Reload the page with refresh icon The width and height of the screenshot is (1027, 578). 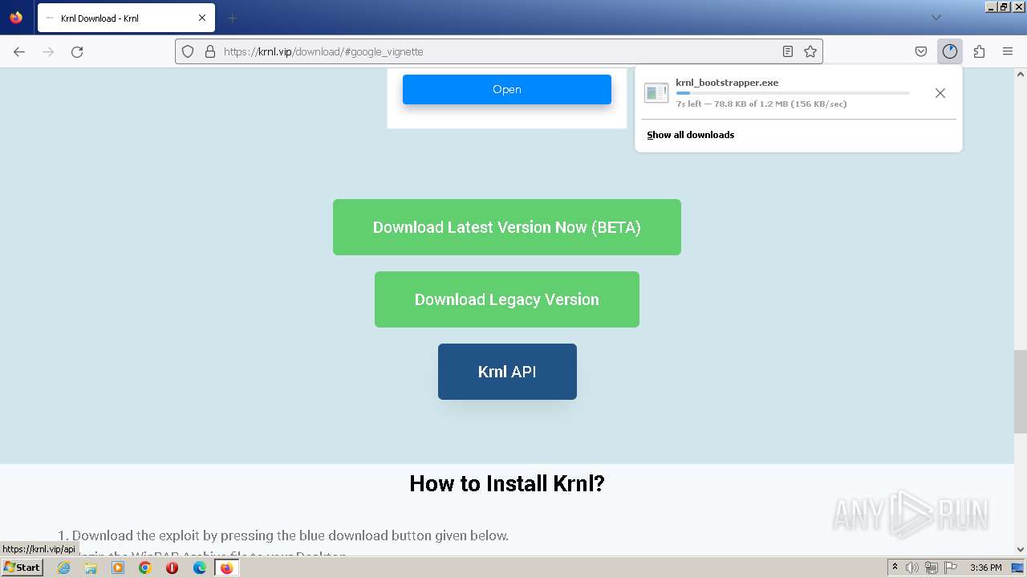[x=77, y=51]
